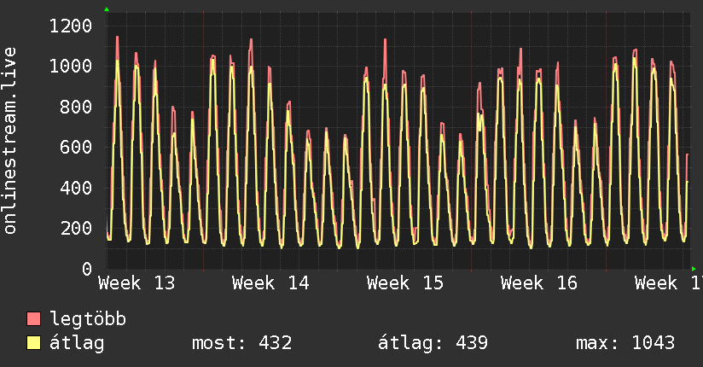The height and width of the screenshot is (367, 703).
Task: Click the Week 13 axis label
Action: (137, 283)
